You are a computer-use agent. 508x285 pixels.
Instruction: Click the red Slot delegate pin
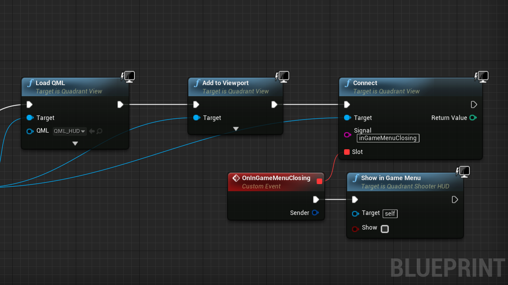(x=347, y=152)
